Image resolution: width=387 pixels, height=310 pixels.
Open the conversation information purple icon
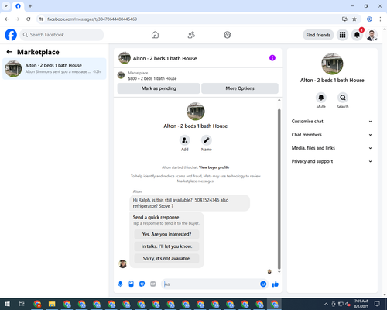272,58
